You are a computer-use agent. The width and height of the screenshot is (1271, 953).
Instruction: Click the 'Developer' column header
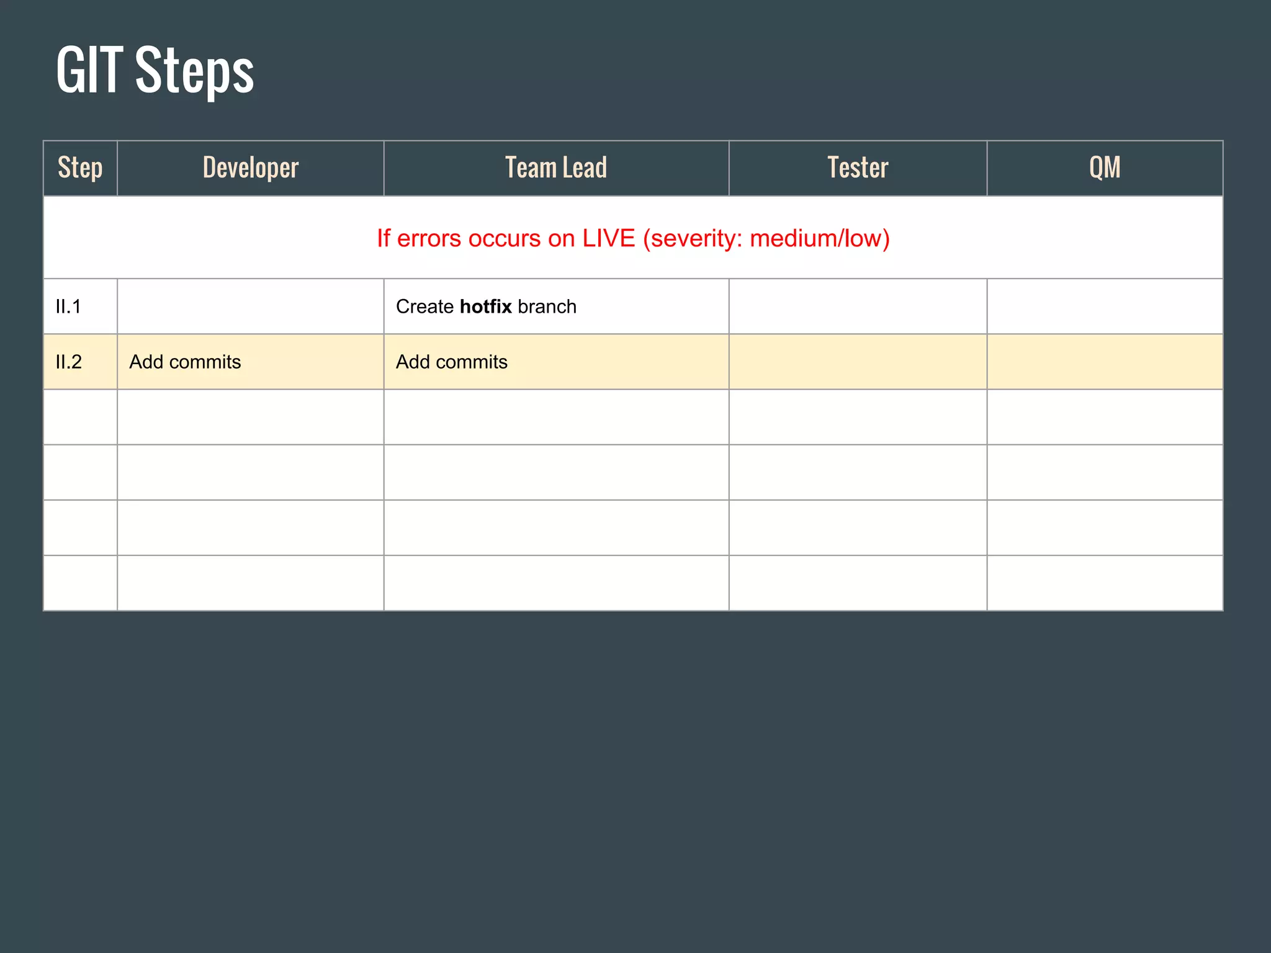pyautogui.click(x=251, y=168)
